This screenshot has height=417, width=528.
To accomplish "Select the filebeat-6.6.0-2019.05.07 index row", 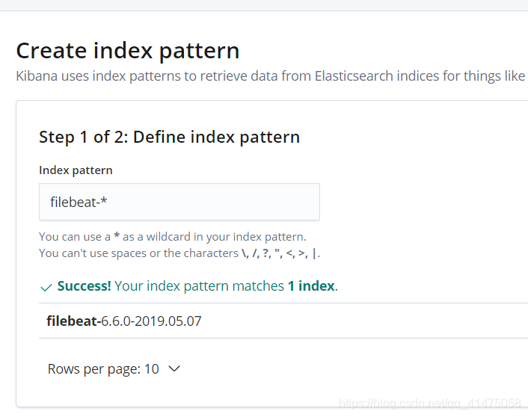I will [283, 321].
